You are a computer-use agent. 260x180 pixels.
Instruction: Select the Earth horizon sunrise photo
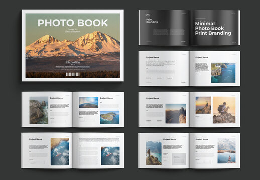(x=89, y=103)
